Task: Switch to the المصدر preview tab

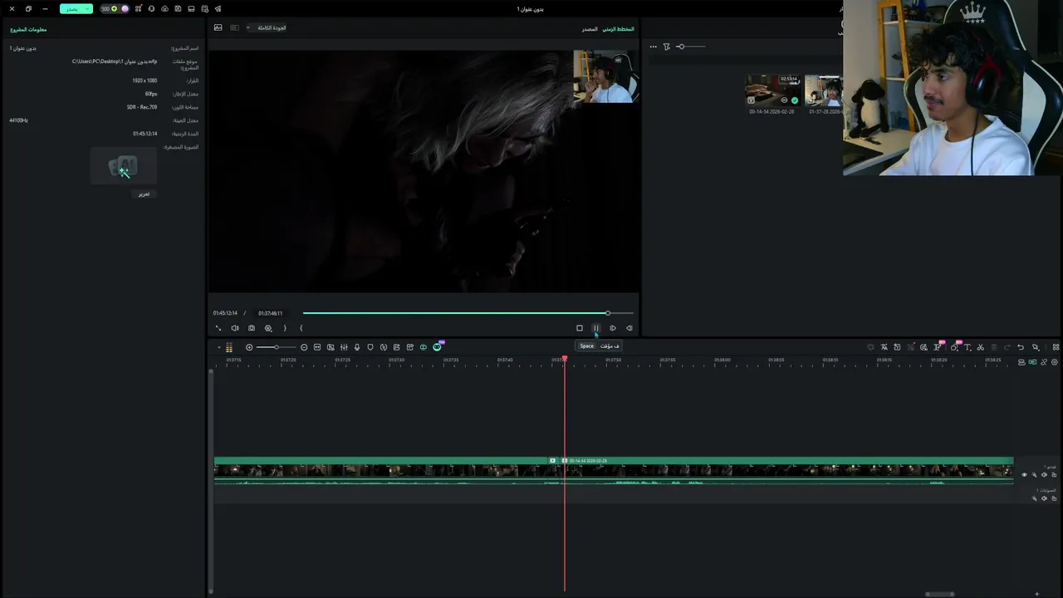Action: [x=590, y=29]
